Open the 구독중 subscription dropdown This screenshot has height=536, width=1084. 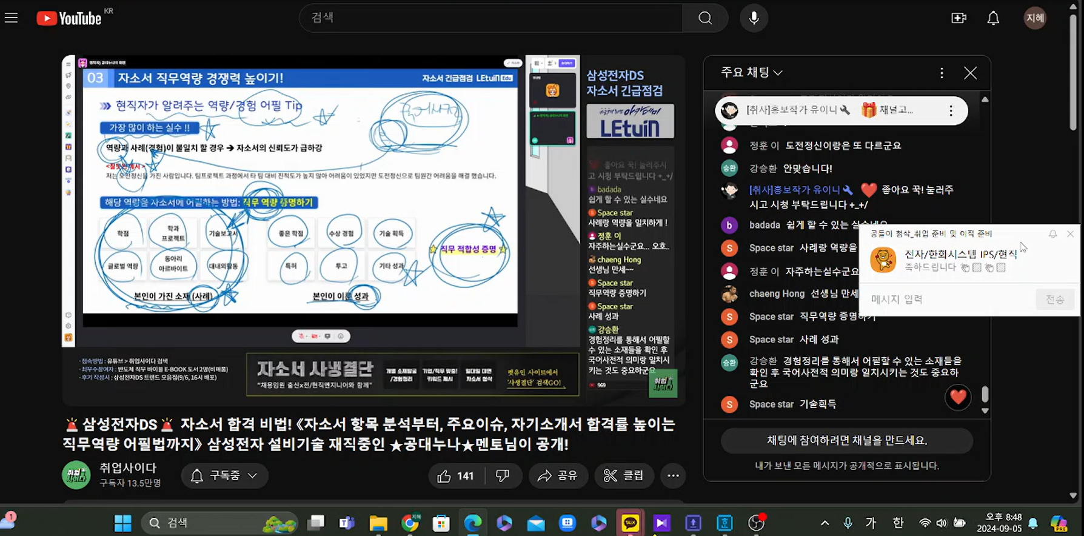coord(224,476)
